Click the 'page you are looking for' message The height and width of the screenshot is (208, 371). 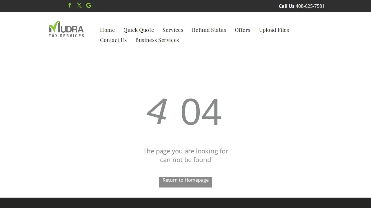[x=185, y=155]
